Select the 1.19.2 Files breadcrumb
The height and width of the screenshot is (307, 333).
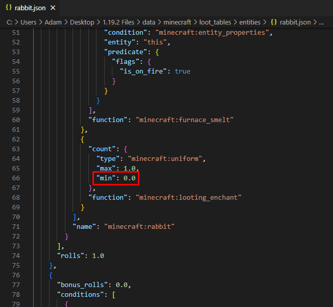coord(118,22)
